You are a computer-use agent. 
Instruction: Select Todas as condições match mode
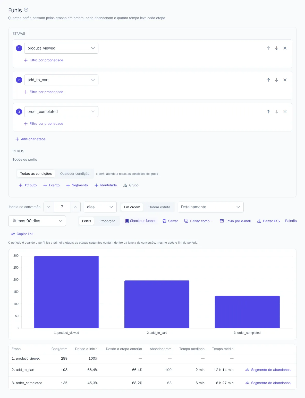36,174
